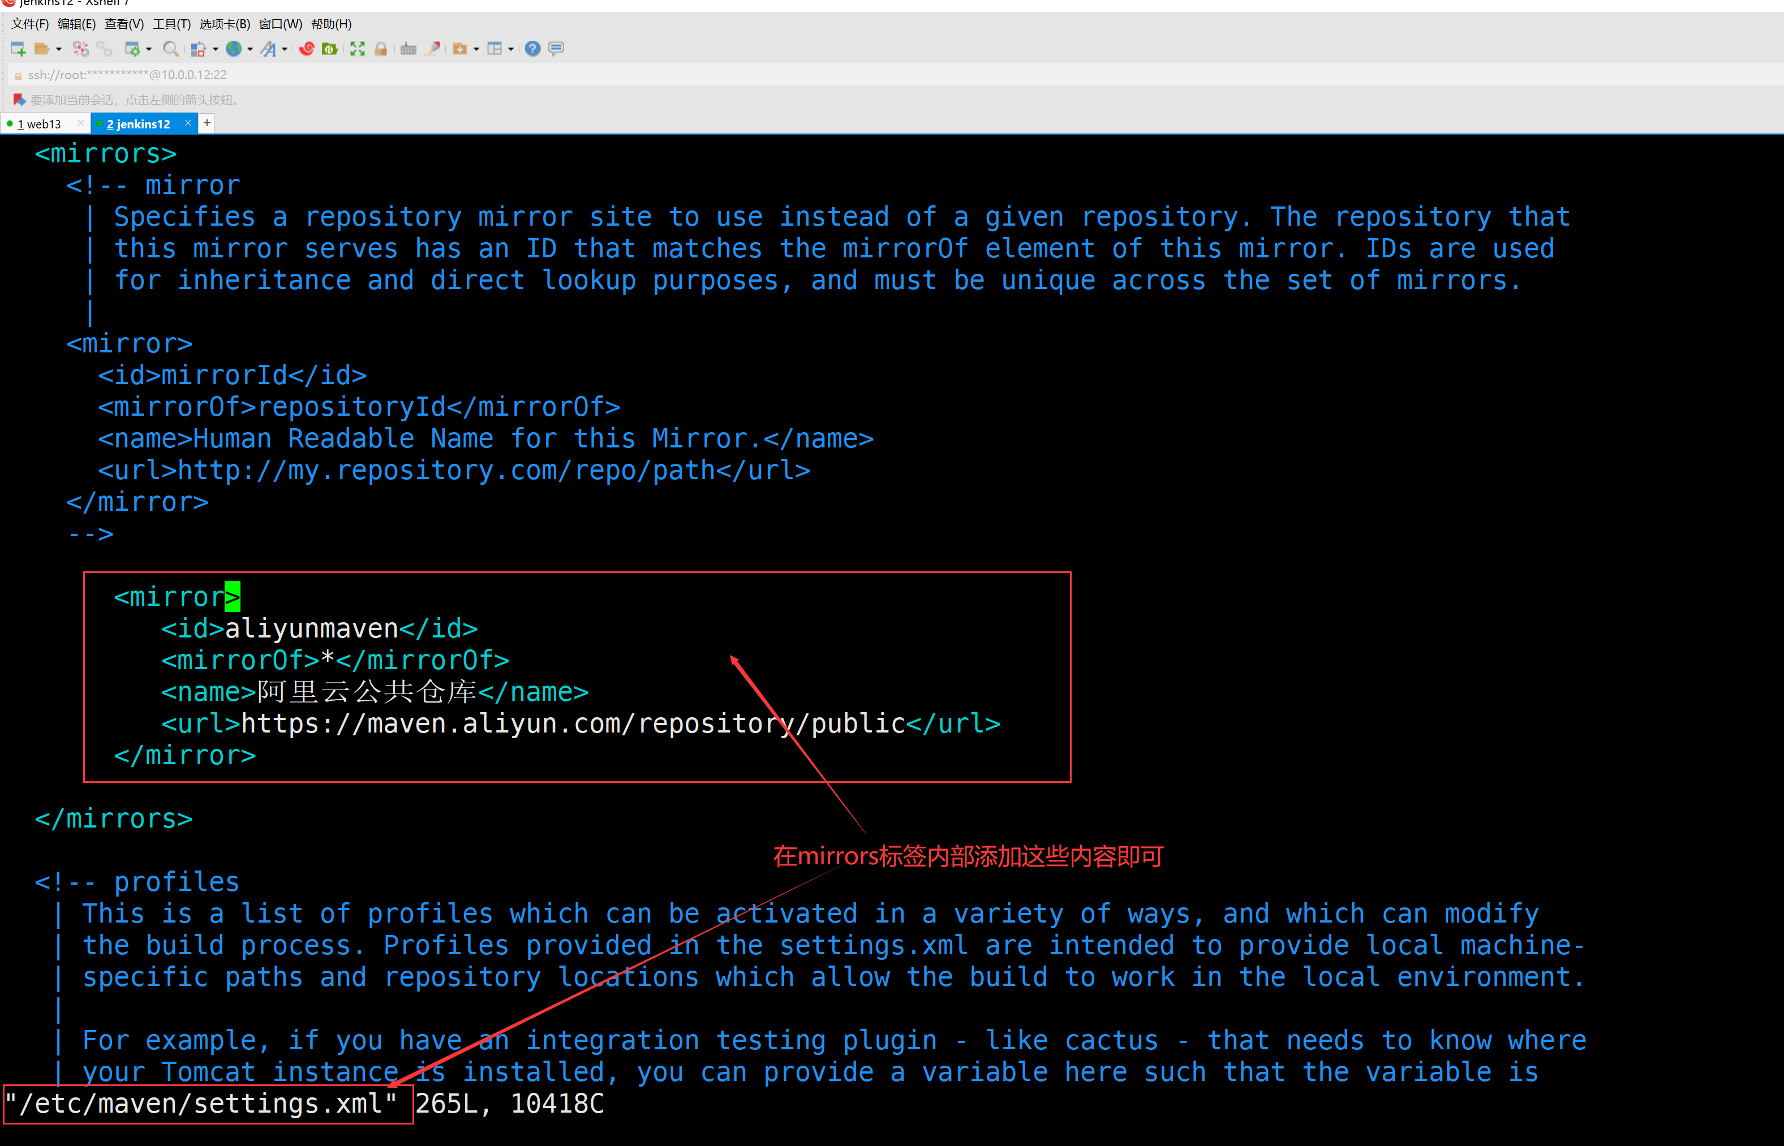Screen dimensions: 1784x1146
Task: Click the red Xmanager swirl icon
Action: coord(306,49)
